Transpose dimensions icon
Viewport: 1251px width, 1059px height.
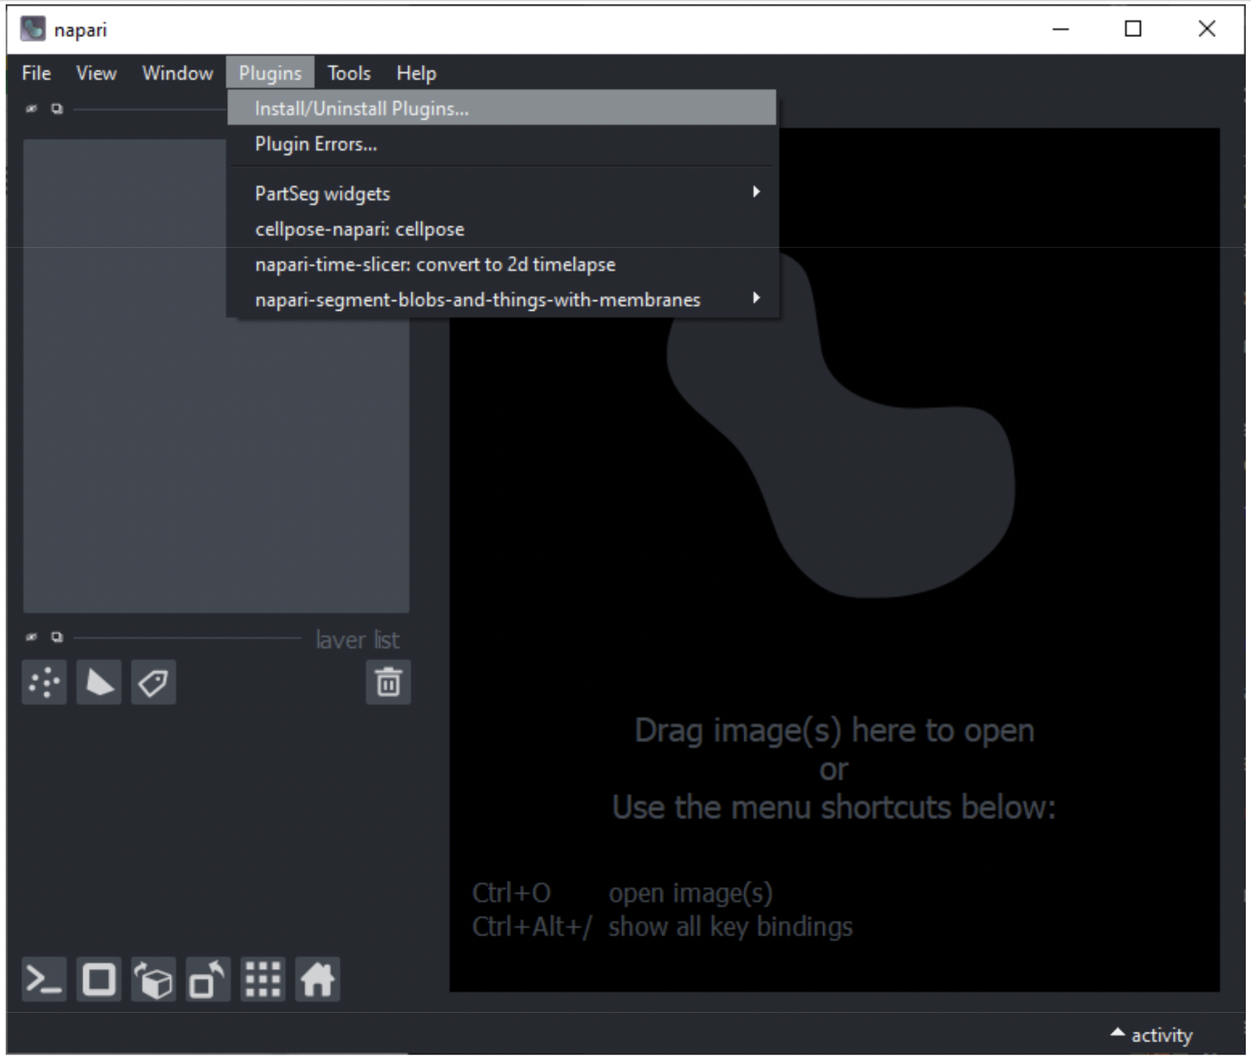(x=208, y=979)
